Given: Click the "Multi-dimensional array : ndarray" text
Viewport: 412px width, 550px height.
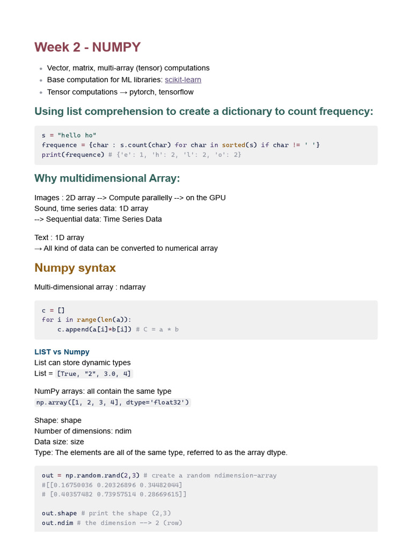Looking at the screenshot, I should [x=90, y=287].
